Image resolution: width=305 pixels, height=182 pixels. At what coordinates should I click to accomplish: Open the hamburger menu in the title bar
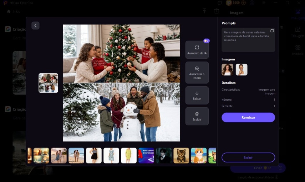(264, 3)
